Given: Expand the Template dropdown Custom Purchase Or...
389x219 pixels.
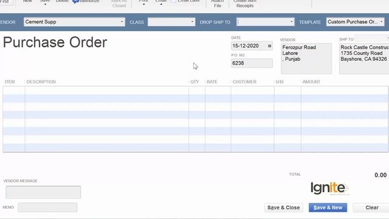Looking at the screenshot, I should point(381,22).
